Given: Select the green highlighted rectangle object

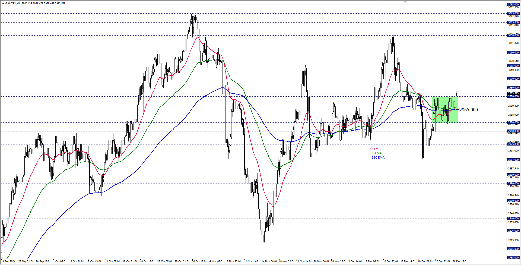Looking at the screenshot, I should pyautogui.click(x=445, y=110).
